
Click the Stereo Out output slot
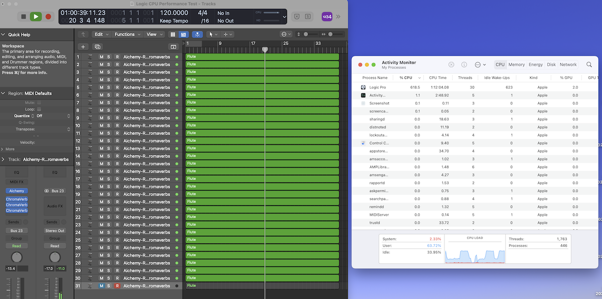tap(55, 231)
